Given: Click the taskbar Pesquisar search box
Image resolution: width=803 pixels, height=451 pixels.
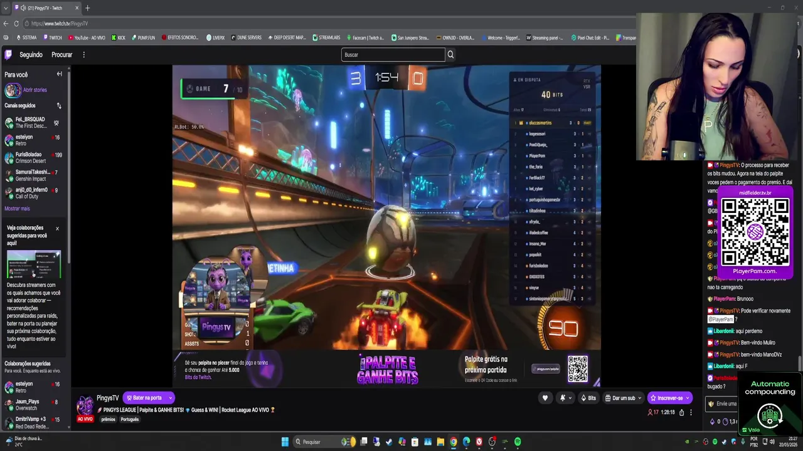Looking at the screenshot, I should [x=323, y=442].
